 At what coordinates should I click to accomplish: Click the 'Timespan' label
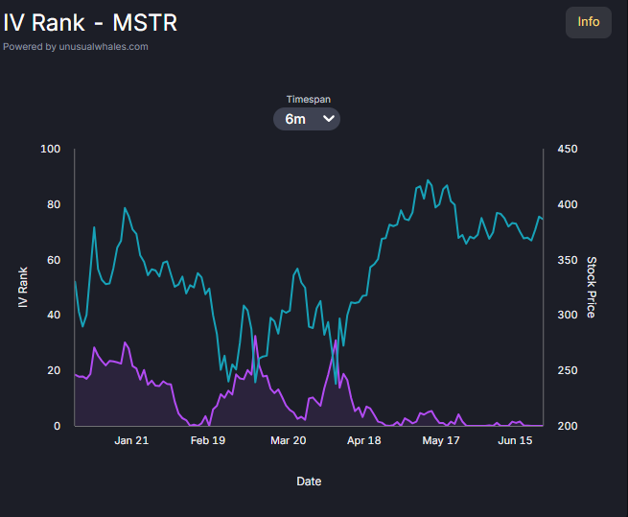309,99
